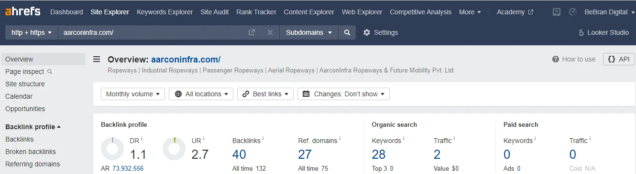
Task: Click the How to use help icon
Action: click(x=556, y=59)
